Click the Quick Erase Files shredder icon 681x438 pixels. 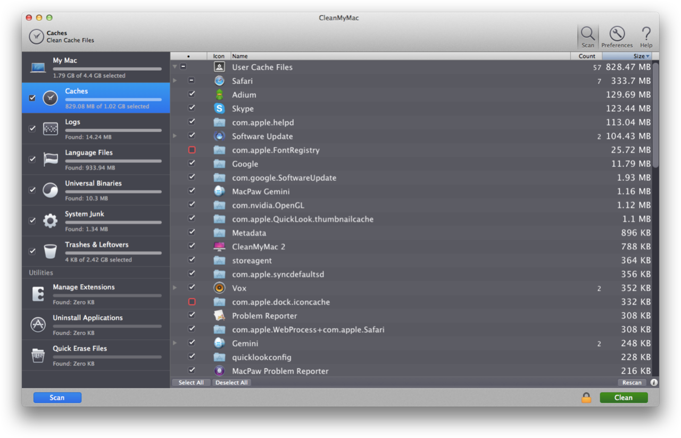point(38,356)
